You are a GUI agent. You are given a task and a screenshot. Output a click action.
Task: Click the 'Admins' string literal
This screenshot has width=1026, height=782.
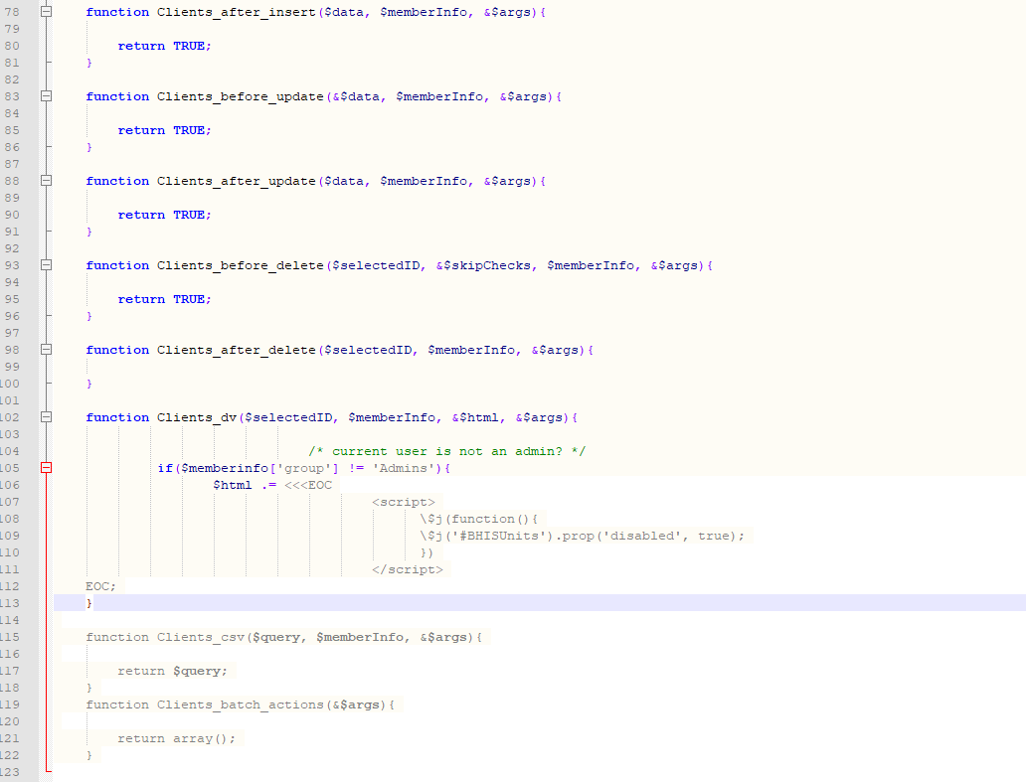(403, 468)
